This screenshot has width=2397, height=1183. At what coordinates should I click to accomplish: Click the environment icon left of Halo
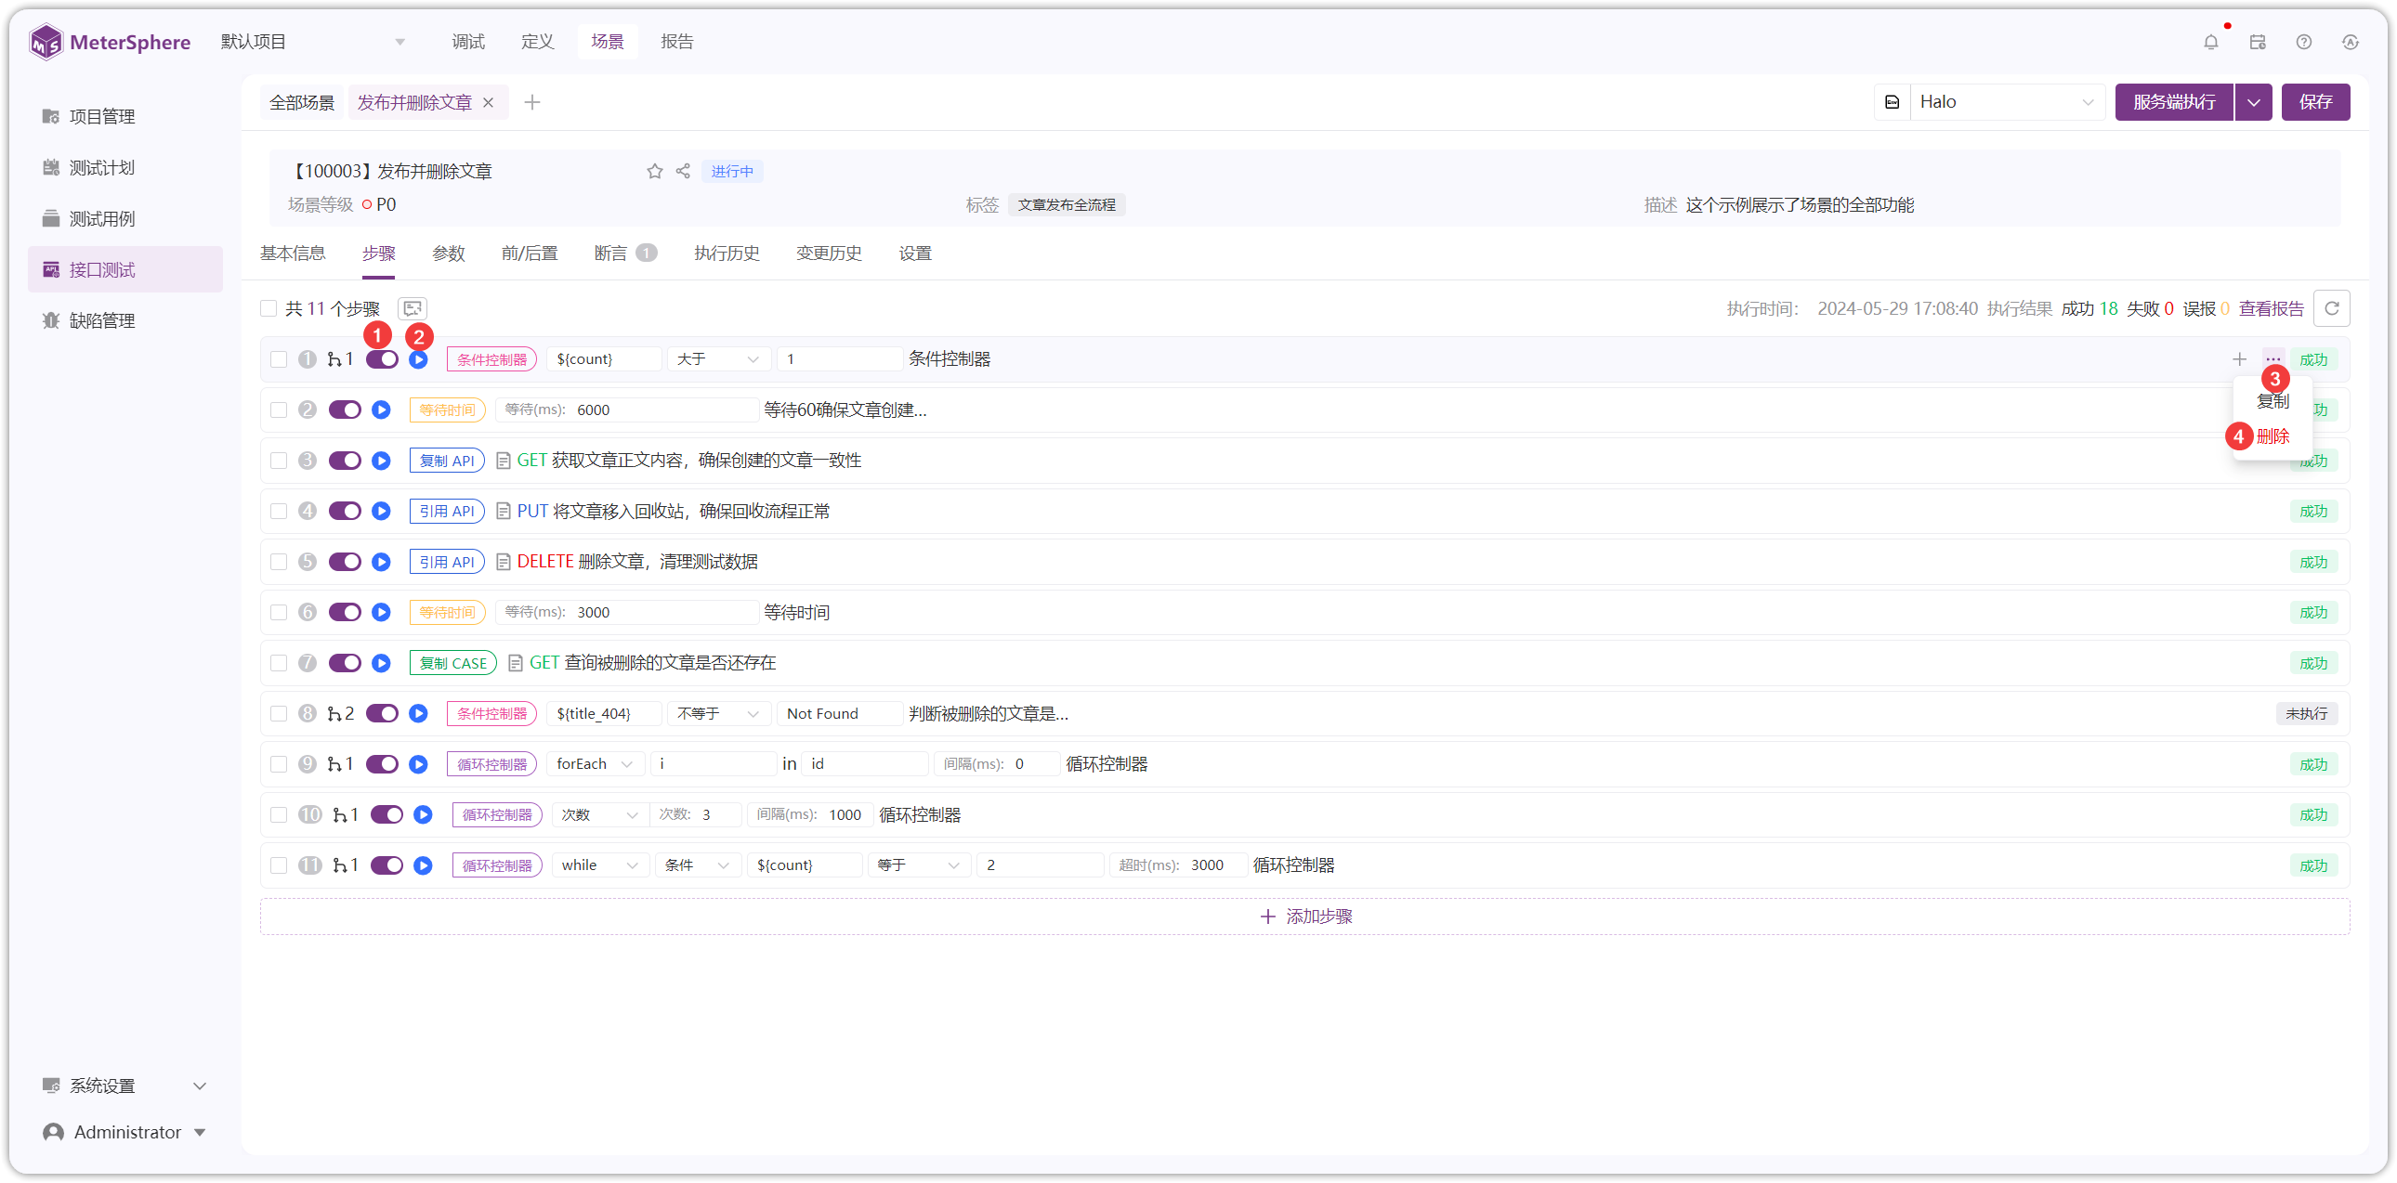(x=1892, y=102)
